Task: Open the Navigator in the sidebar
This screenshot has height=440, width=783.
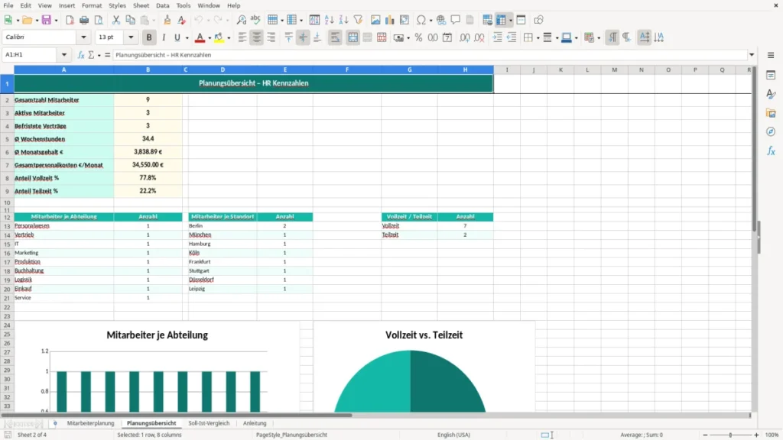Action: [771, 131]
